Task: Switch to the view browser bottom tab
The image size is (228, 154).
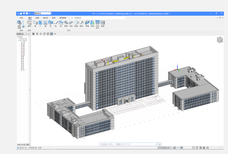Action: (21, 145)
